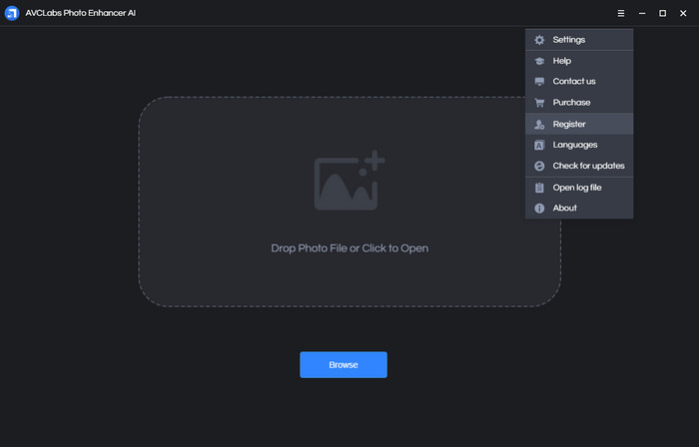Choose Open log file entry
This screenshot has height=447, width=699.
pyautogui.click(x=579, y=188)
